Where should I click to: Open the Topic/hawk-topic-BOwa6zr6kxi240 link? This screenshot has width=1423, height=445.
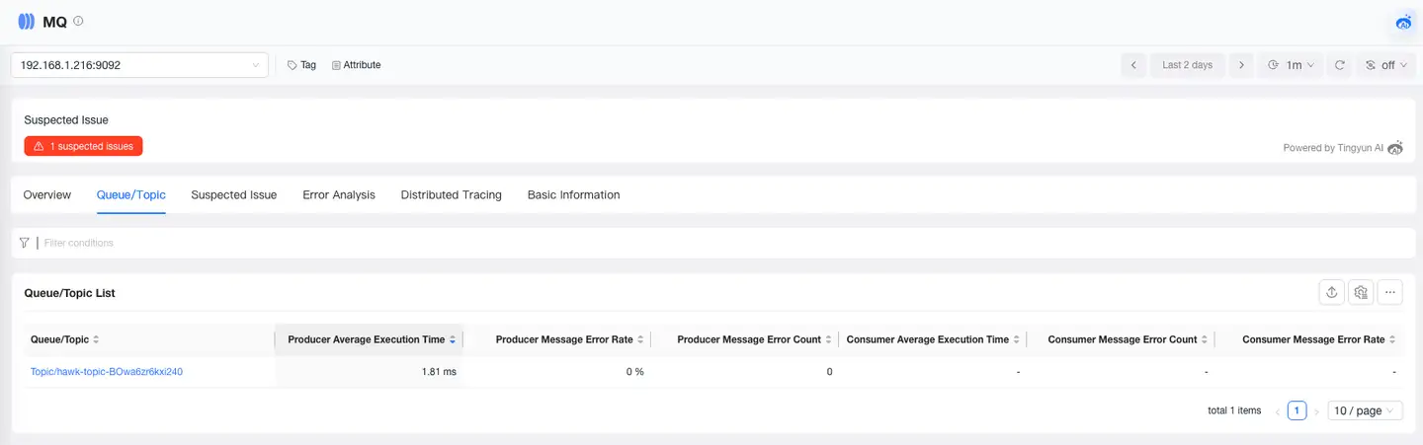(107, 372)
